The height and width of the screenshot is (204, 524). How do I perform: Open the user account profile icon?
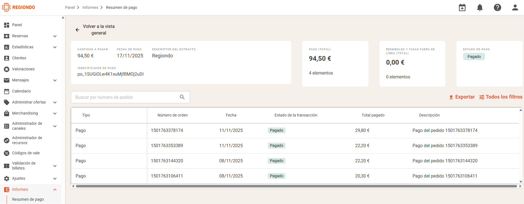[515, 7]
